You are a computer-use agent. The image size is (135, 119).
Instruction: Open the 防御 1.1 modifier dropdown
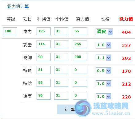point(103,58)
